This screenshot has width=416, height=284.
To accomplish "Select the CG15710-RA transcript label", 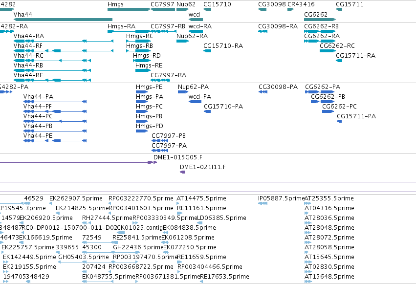I will click(x=223, y=46).
